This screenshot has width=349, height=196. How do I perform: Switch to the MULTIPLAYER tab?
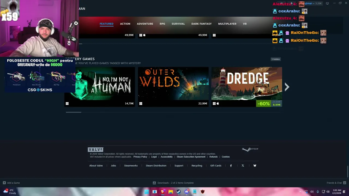coord(227,24)
